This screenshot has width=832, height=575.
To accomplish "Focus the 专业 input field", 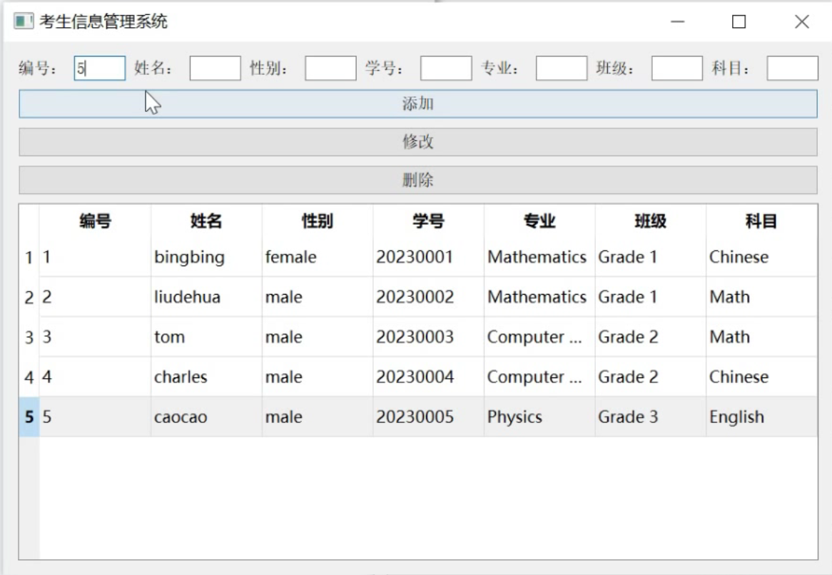I will click(x=562, y=68).
